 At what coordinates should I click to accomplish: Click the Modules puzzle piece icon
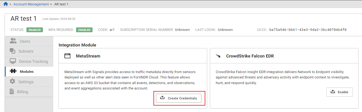click(x=13, y=71)
